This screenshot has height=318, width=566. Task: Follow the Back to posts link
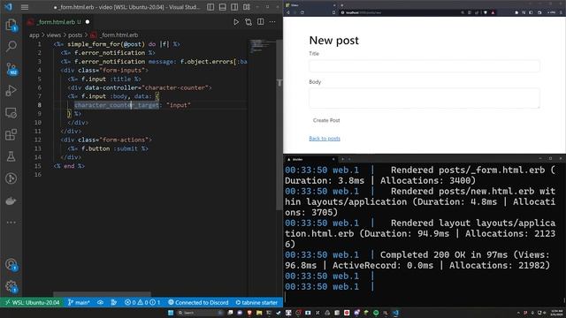[325, 139]
